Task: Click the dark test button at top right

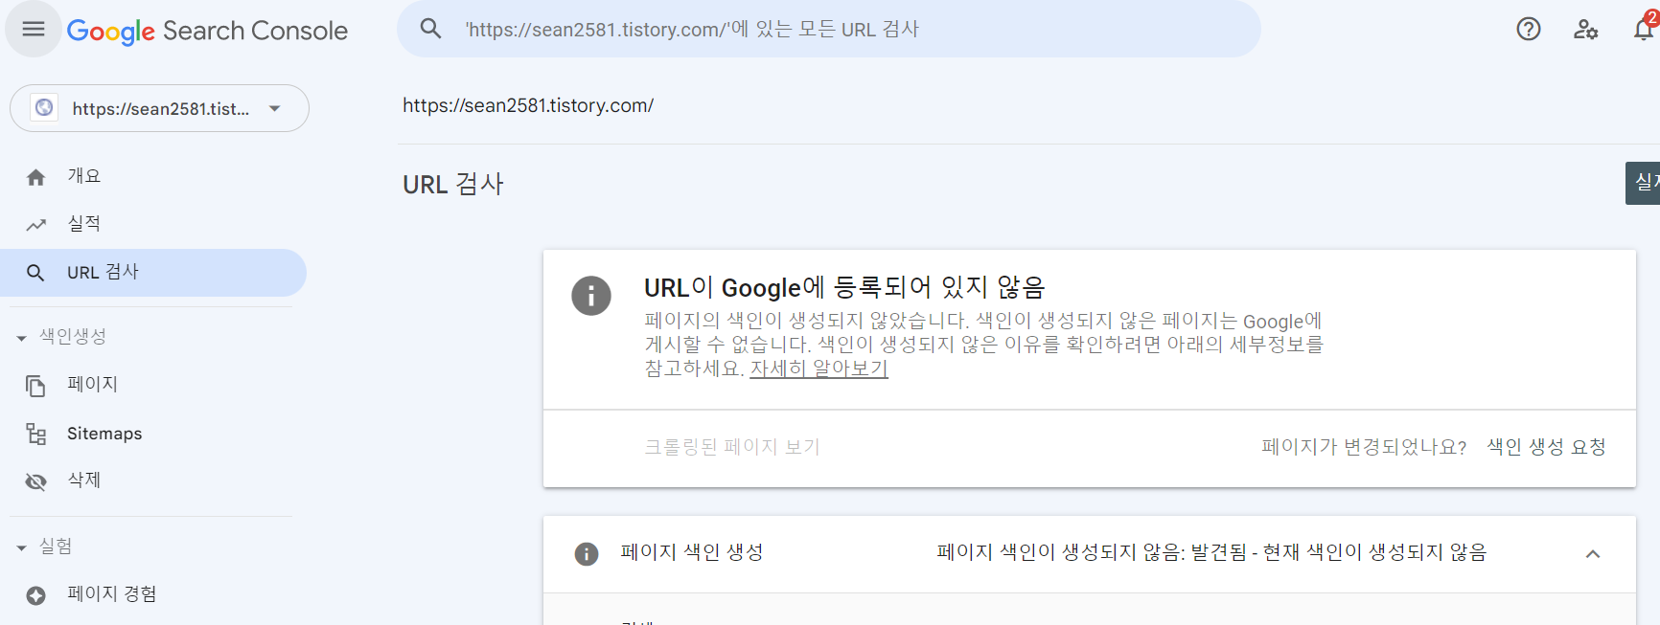Action: [1643, 183]
